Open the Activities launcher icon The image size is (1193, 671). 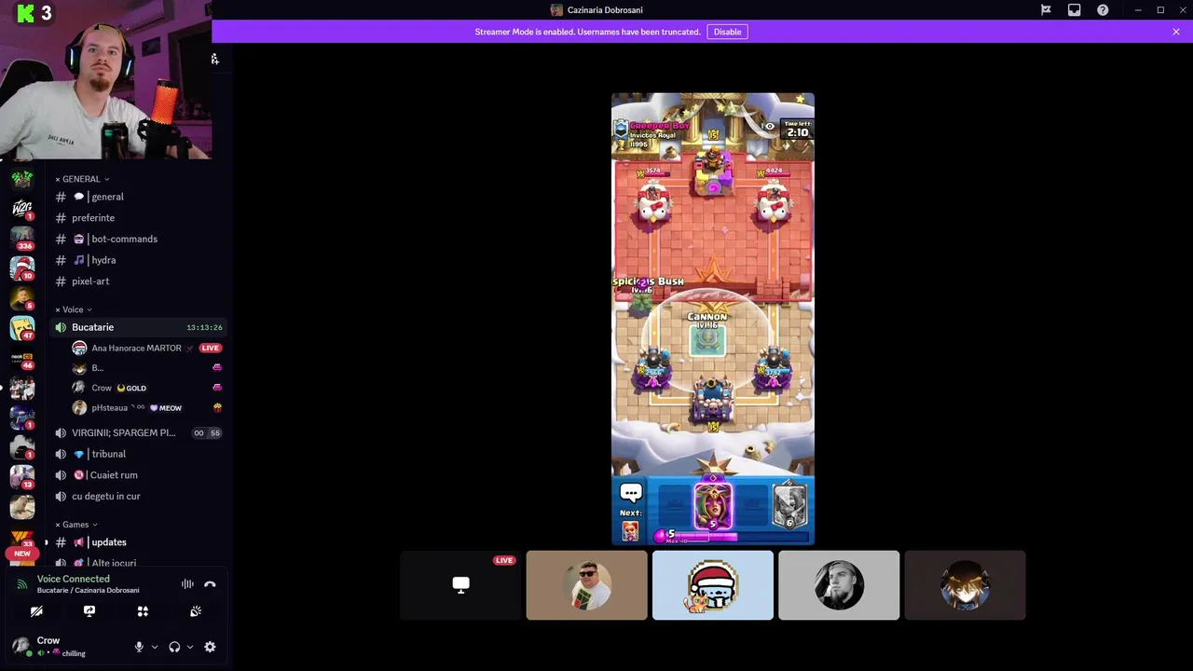(143, 611)
